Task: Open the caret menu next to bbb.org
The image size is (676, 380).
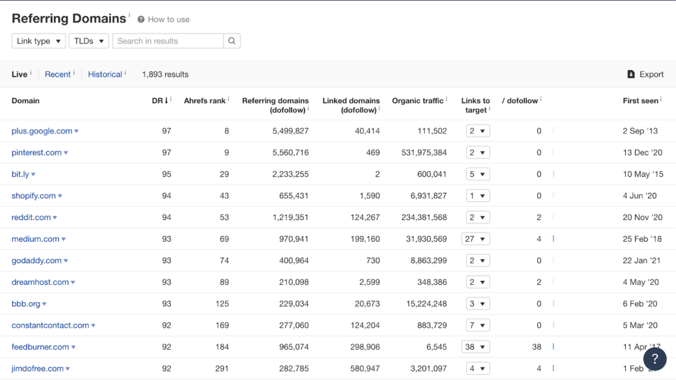Action: 44,304
